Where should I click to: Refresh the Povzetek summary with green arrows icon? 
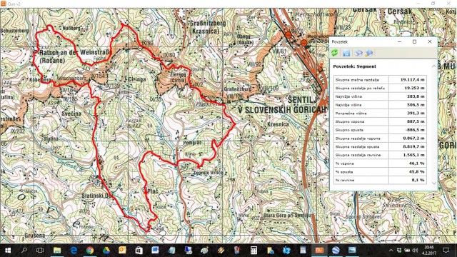click(x=335, y=53)
